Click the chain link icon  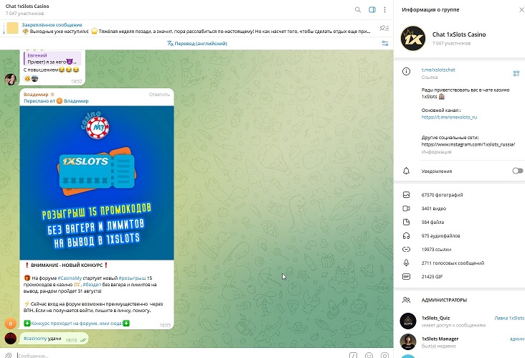click(x=406, y=249)
